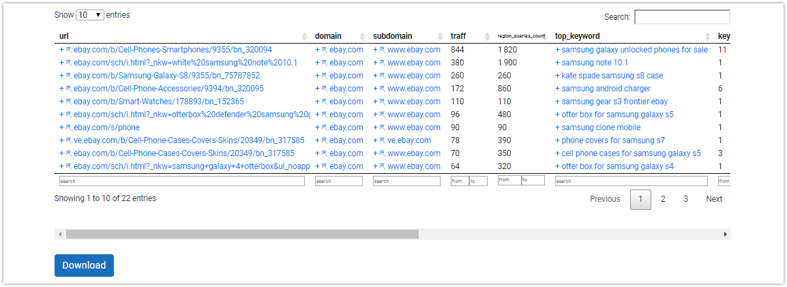
Task: Click the arrow icon before otterbox%20defender url
Action: click(69, 115)
